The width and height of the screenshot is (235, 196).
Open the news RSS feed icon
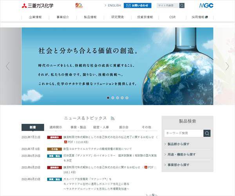pyautogui.click(x=112, y=118)
